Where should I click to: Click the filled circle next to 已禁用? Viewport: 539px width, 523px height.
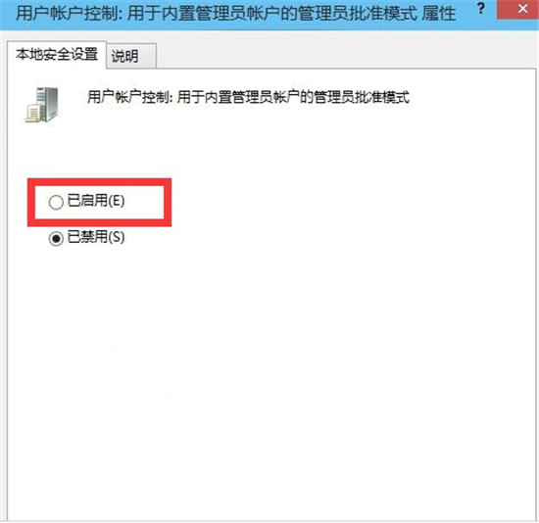(x=56, y=238)
